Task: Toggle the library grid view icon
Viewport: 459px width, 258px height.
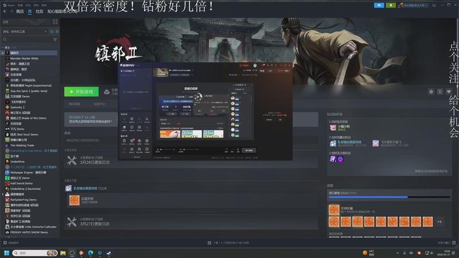Action: click(x=55, y=22)
